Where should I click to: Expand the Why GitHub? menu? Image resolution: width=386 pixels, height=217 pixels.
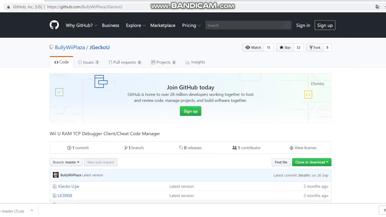pyautogui.click(x=81, y=25)
